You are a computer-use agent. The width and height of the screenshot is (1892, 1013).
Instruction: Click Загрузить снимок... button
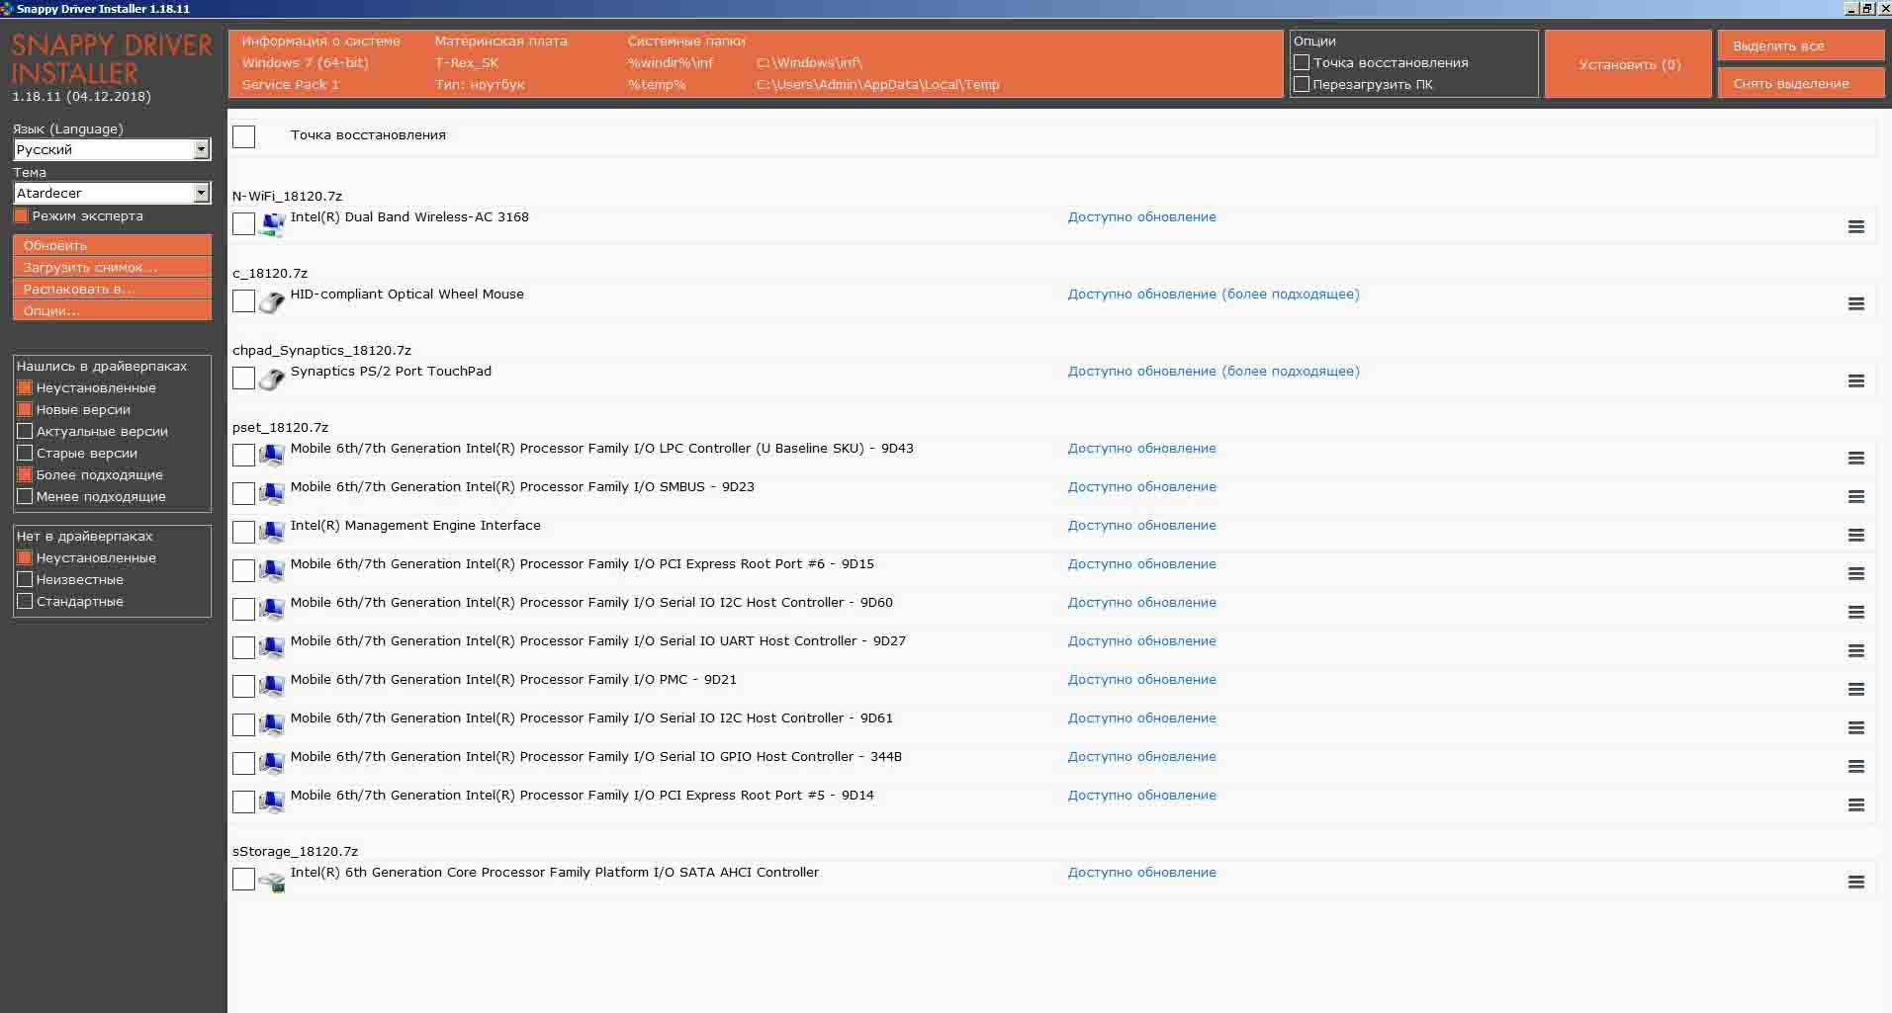tap(112, 267)
